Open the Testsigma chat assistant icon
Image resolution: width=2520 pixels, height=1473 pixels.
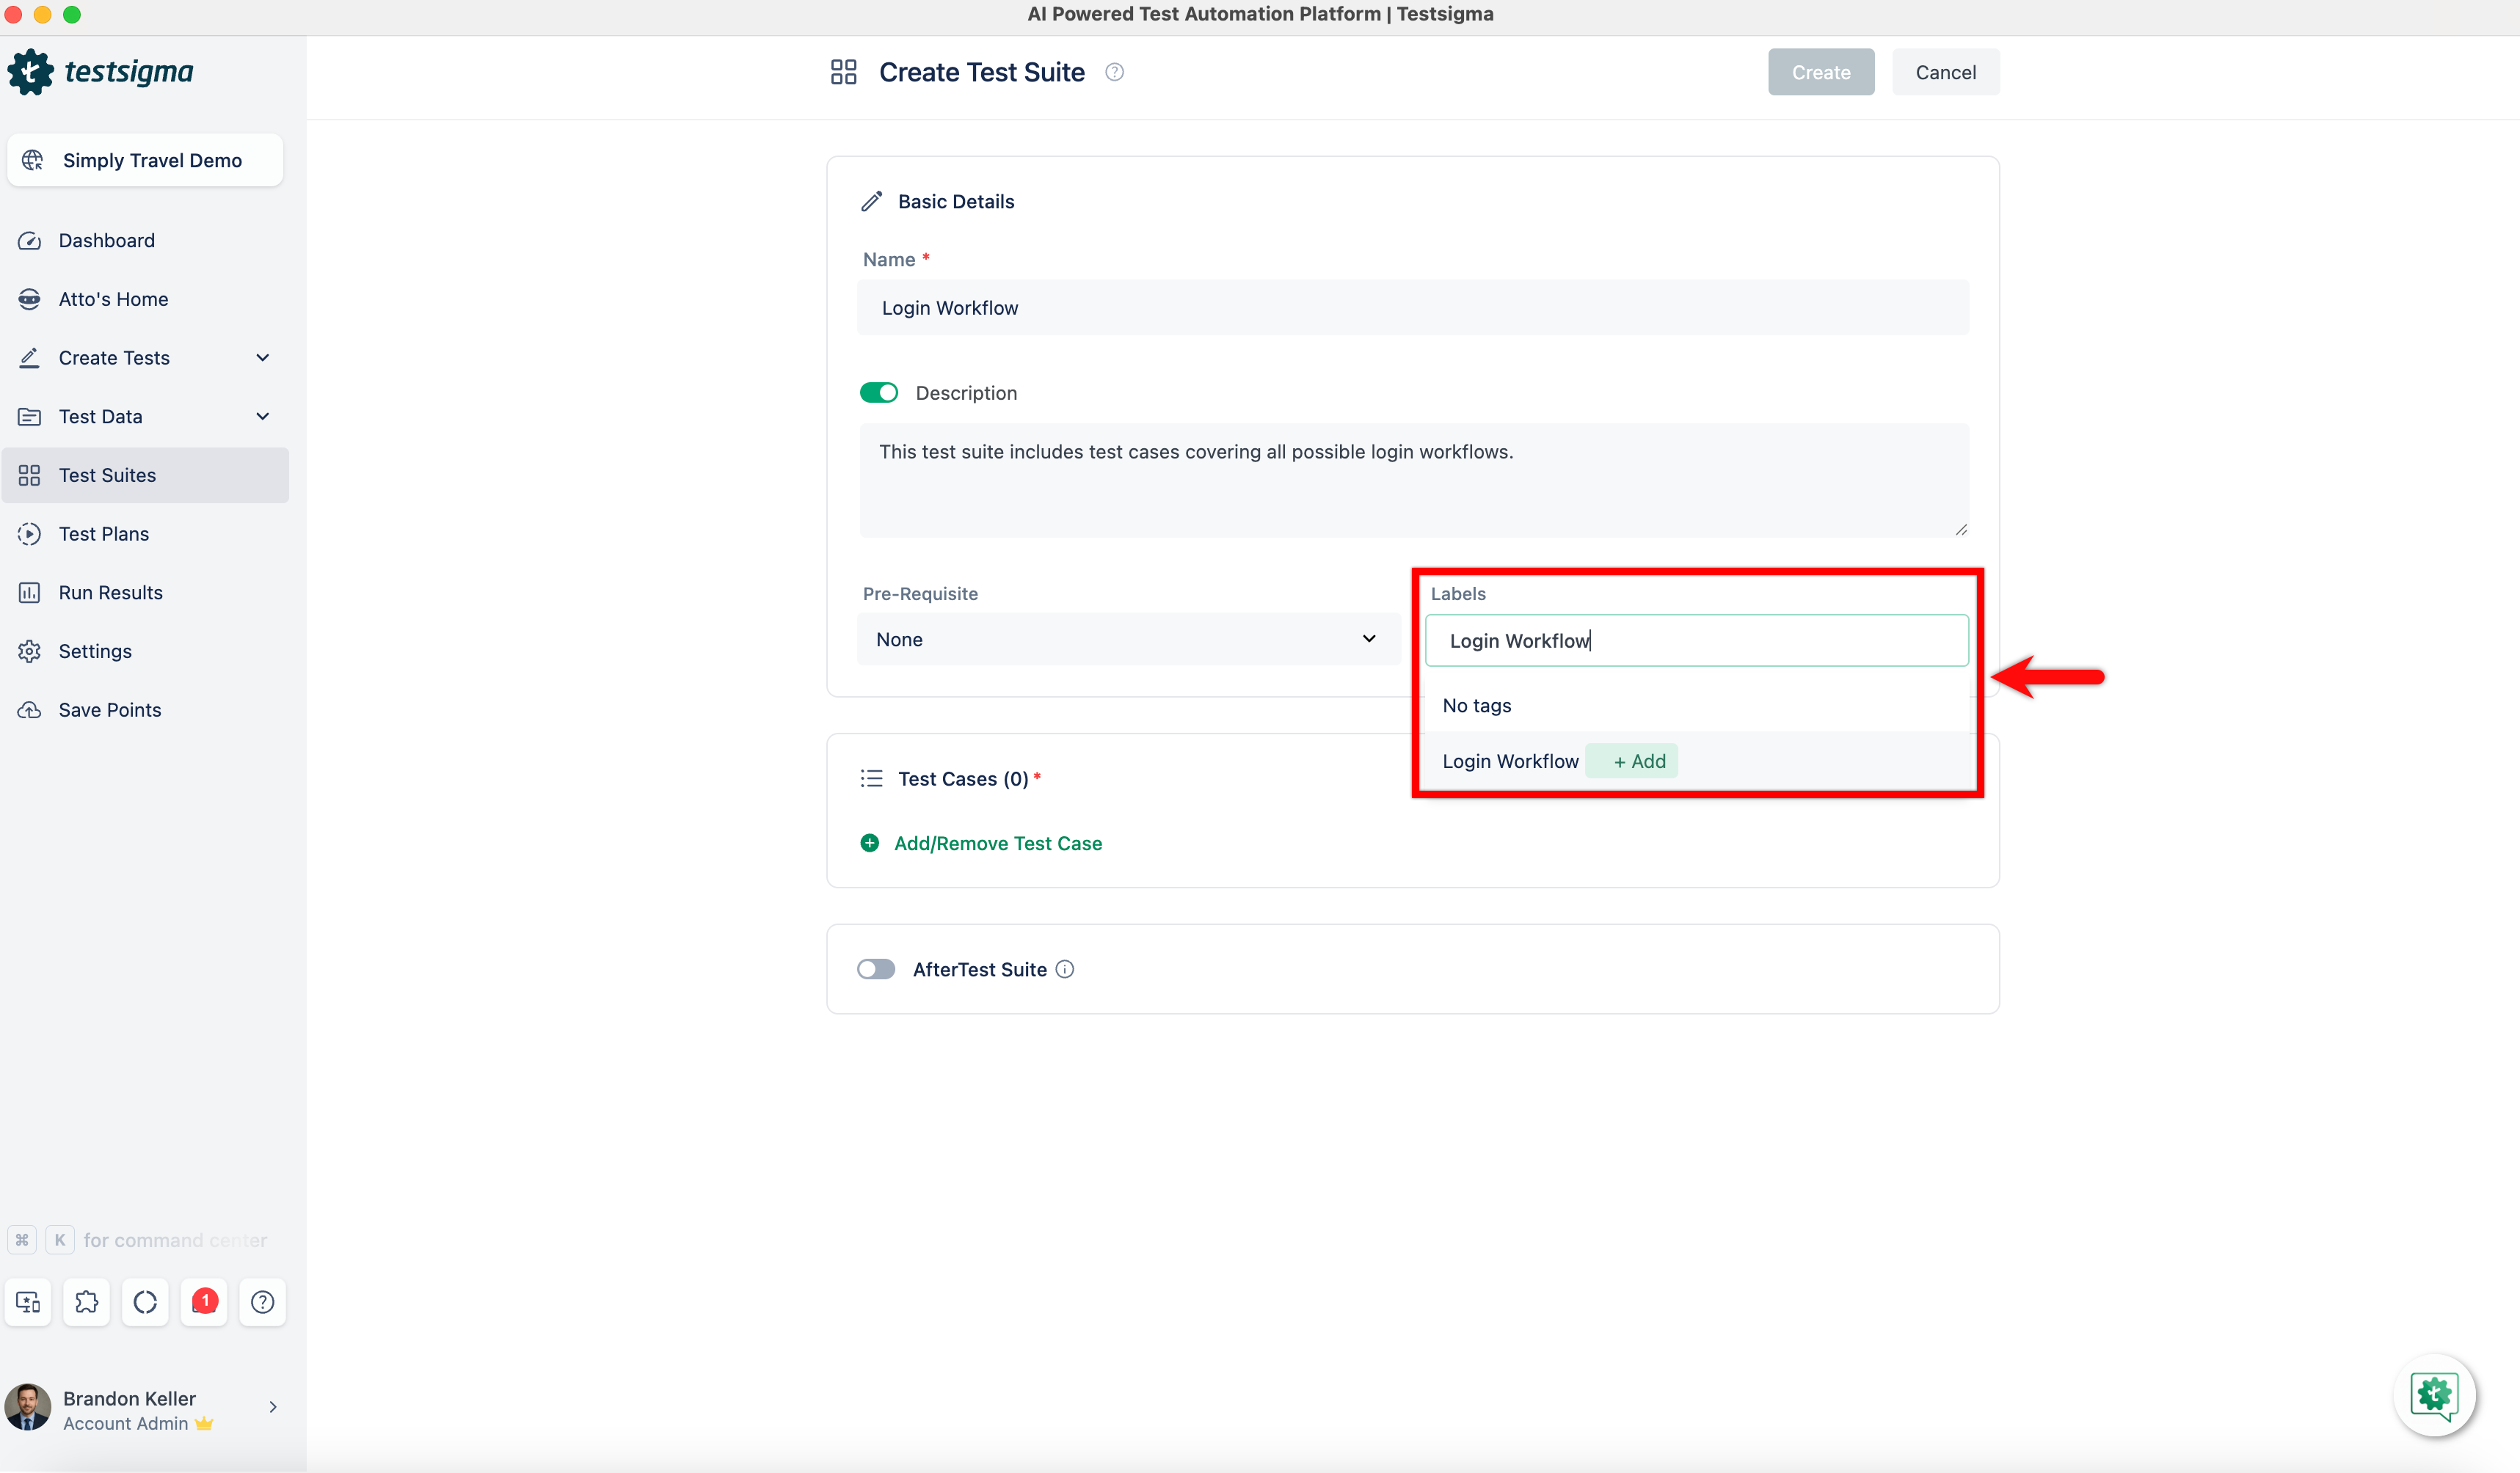pos(2433,1394)
